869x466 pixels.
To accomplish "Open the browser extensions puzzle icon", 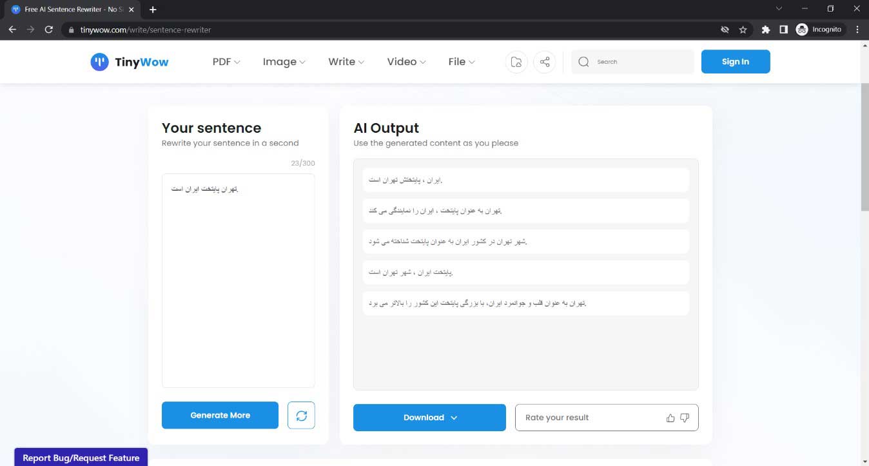I will (765, 30).
